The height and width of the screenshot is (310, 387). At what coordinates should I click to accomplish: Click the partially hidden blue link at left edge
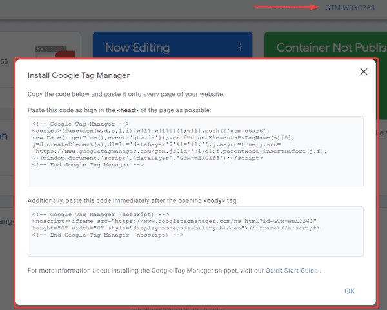click(4, 136)
